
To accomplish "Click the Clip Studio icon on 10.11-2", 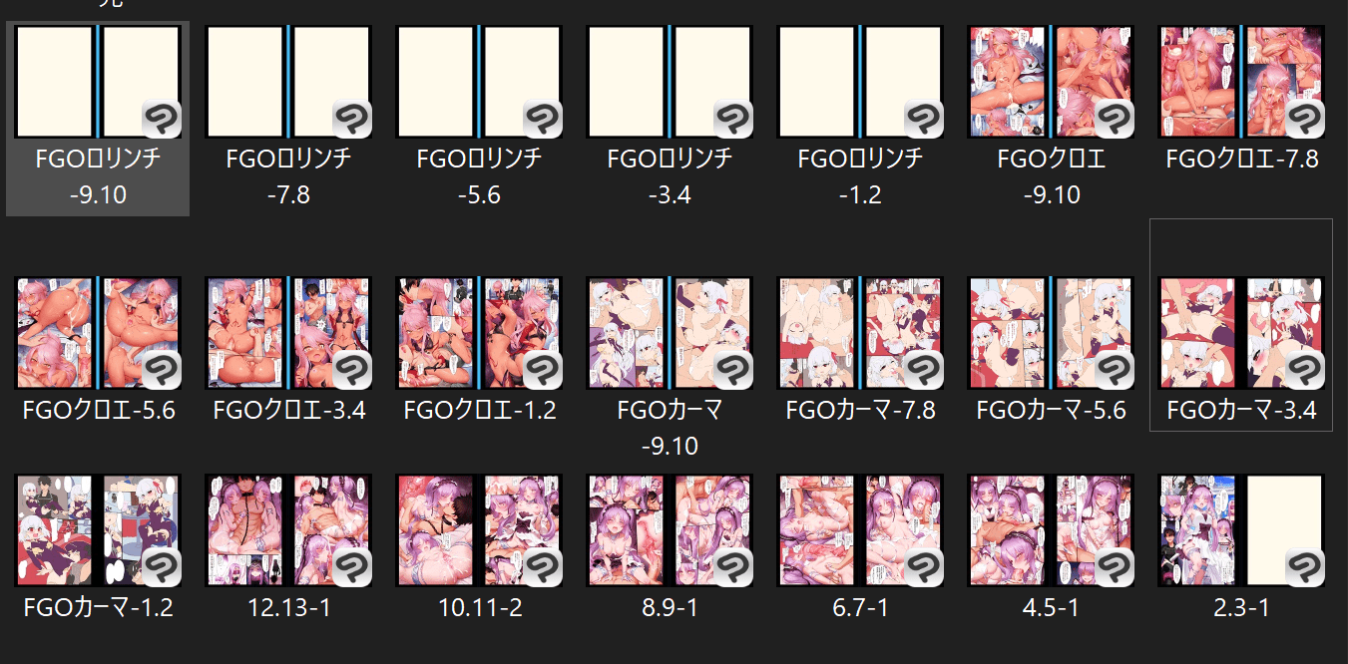I will (x=542, y=567).
